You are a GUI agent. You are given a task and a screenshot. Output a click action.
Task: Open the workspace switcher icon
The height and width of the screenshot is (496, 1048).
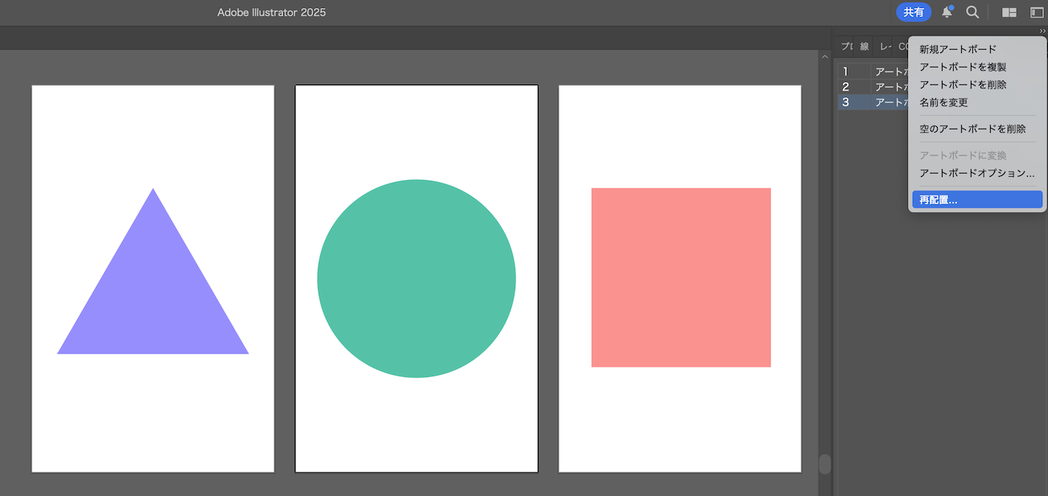click(x=1037, y=12)
